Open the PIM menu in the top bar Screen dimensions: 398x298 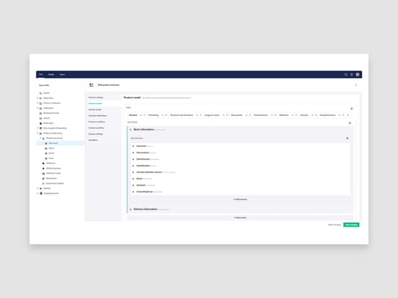click(41, 75)
